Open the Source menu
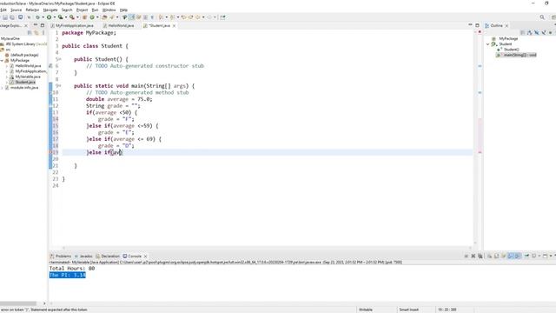 pos(16,10)
